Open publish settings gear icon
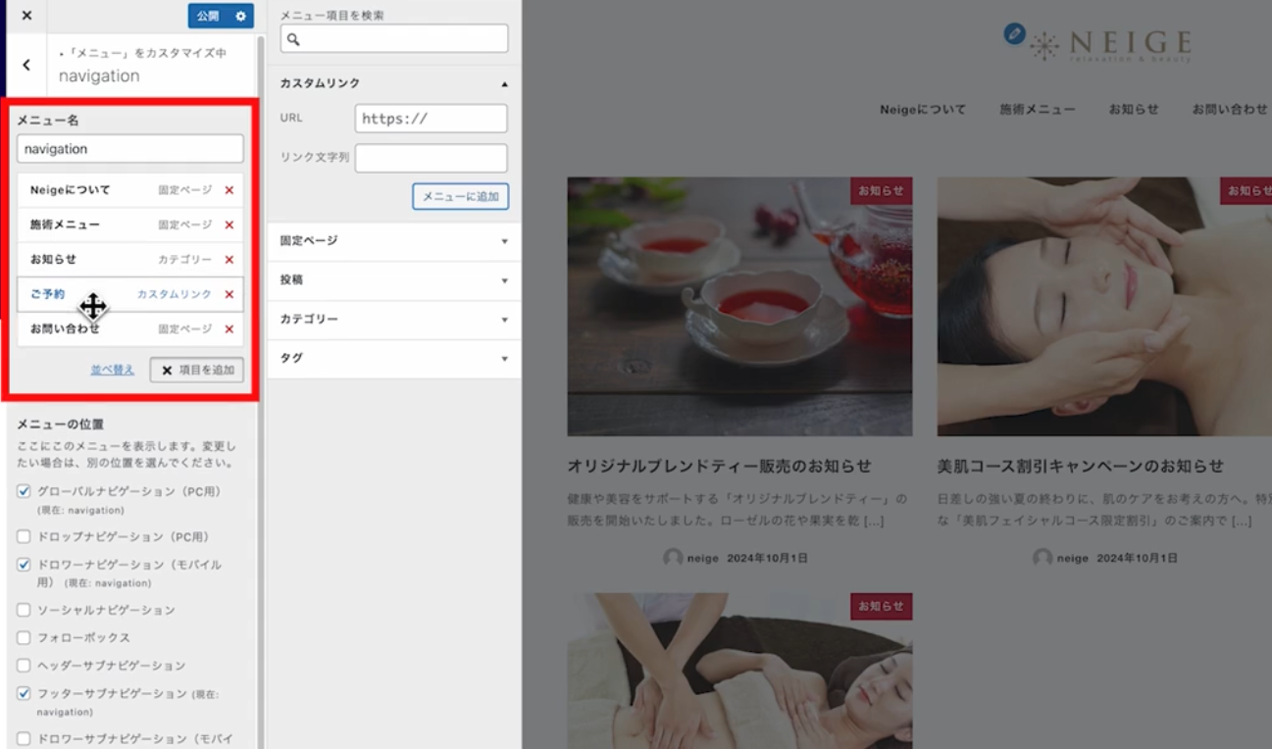This screenshot has width=1272, height=749. click(241, 16)
